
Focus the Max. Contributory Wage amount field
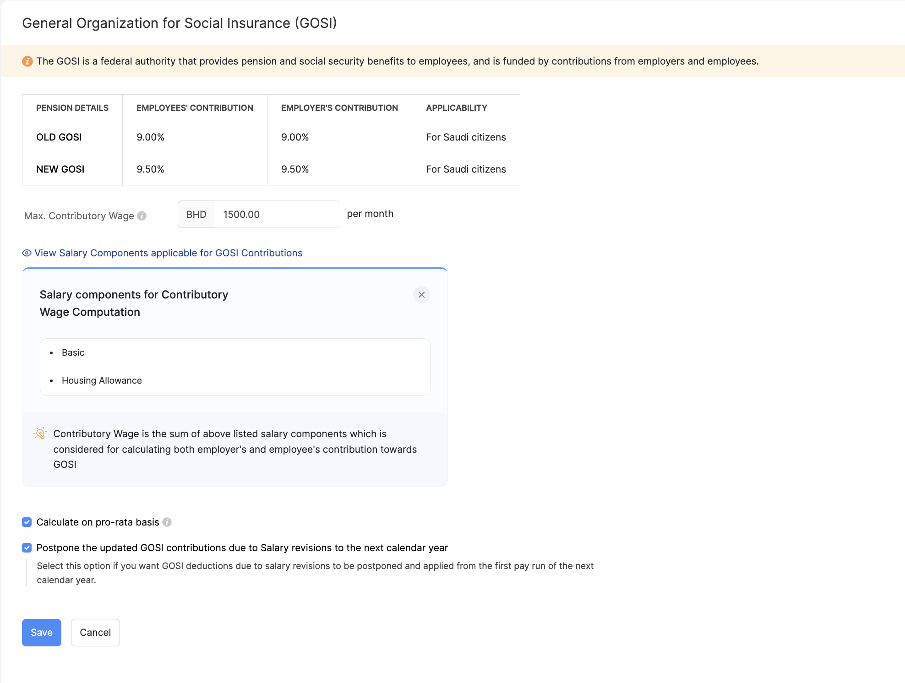click(277, 214)
